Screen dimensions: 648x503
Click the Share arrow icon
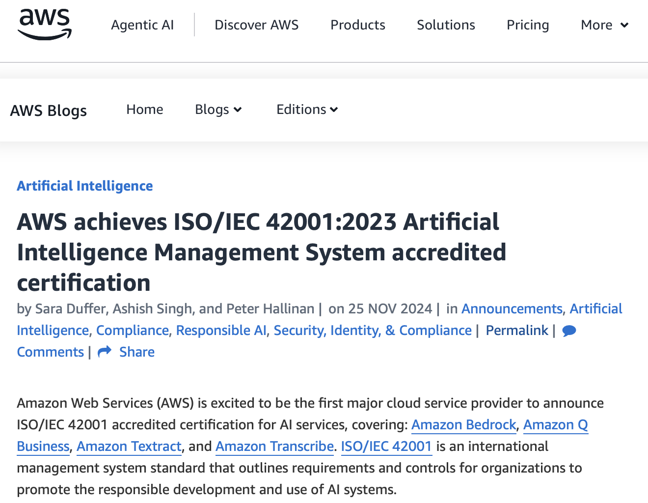tap(105, 352)
